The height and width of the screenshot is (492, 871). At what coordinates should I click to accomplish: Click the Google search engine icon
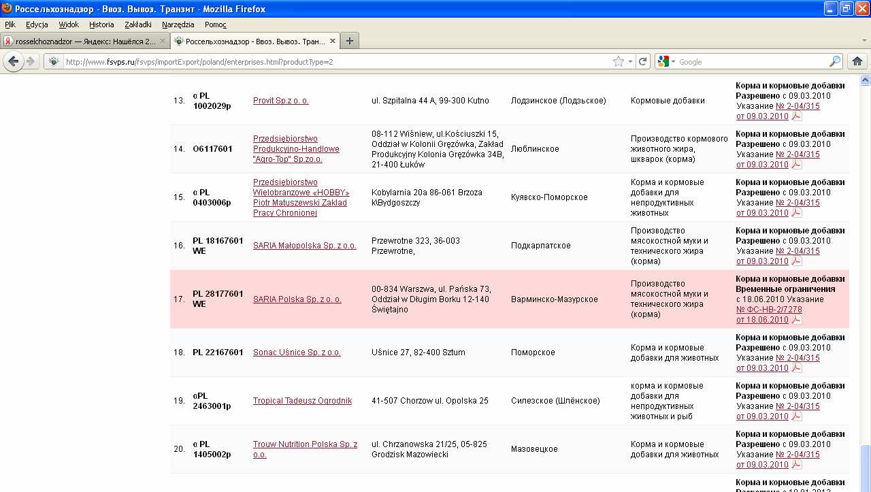pos(663,61)
